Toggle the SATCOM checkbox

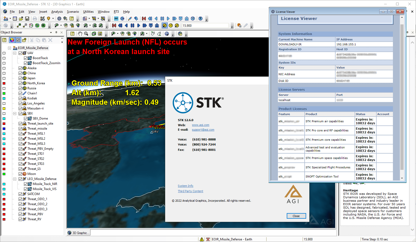20,194
